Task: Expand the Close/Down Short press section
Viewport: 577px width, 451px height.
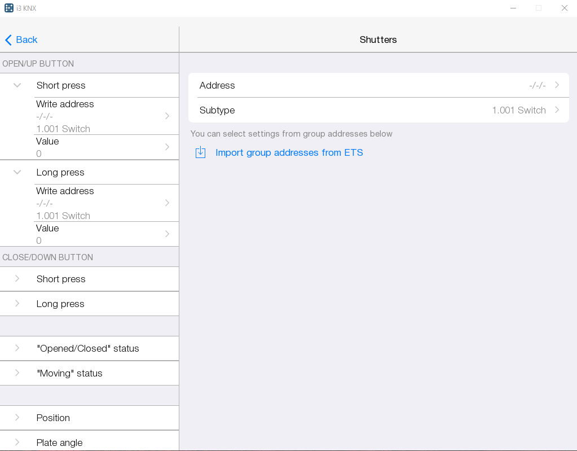Action: [x=17, y=279]
